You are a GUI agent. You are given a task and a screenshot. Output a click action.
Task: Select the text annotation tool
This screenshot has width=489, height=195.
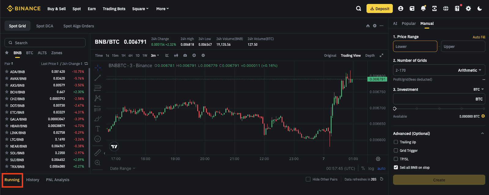pos(97,129)
